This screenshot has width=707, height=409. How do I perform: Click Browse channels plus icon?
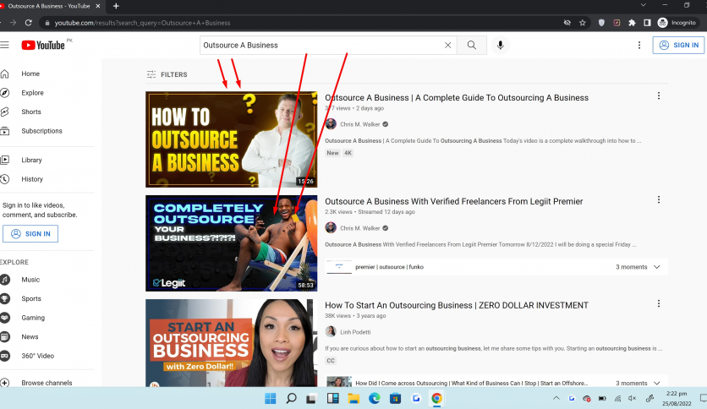tap(5, 383)
